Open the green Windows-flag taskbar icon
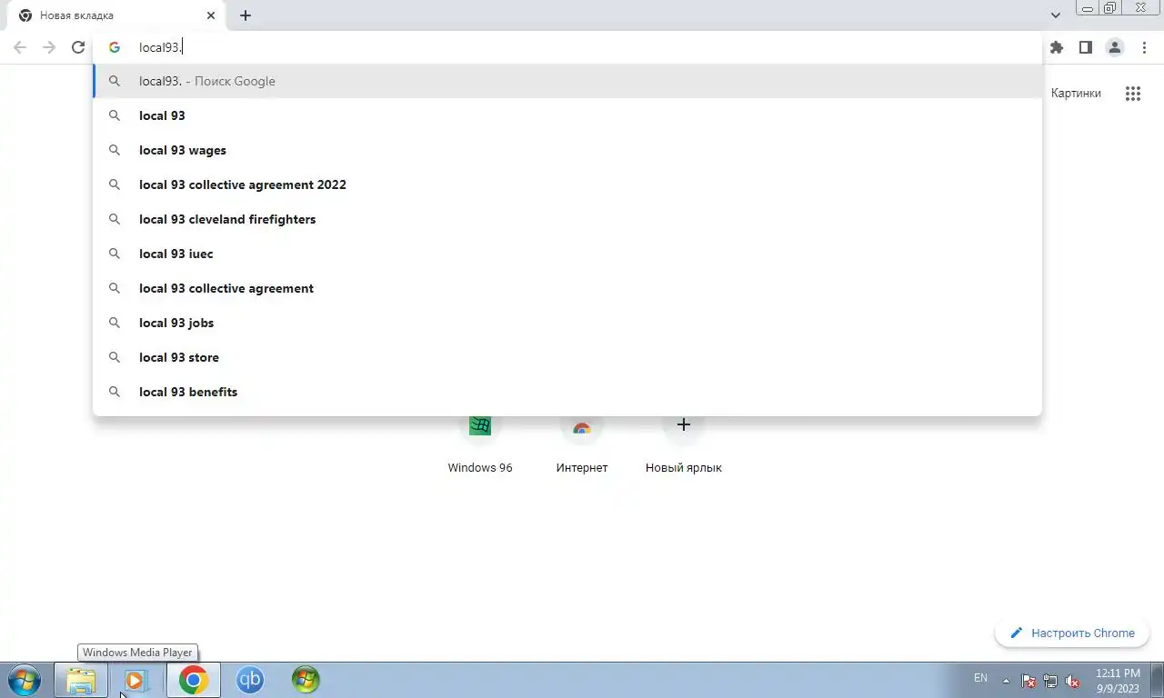 (x=306, y=680)
